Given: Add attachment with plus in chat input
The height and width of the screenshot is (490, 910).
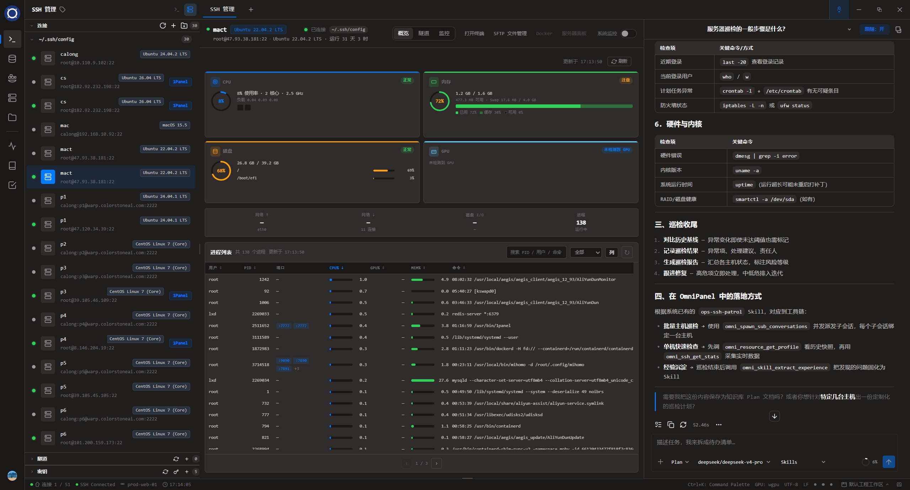Looking at the screenshot, I should point(660,462).
